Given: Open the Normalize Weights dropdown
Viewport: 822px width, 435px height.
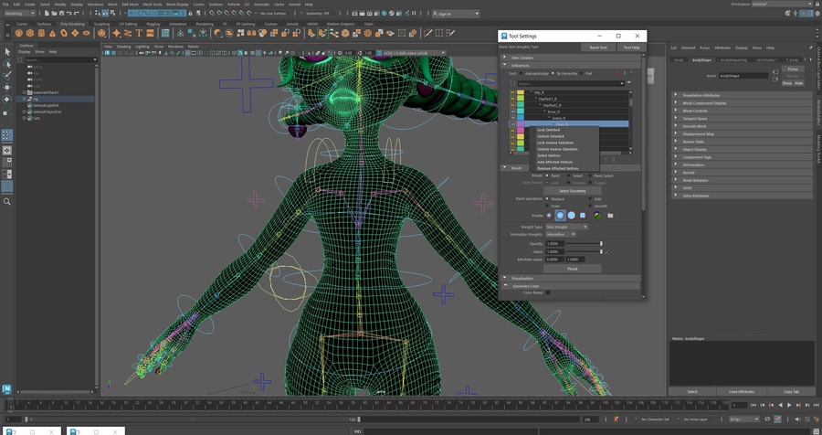Looking at the screenshot, I should point(560,234).
